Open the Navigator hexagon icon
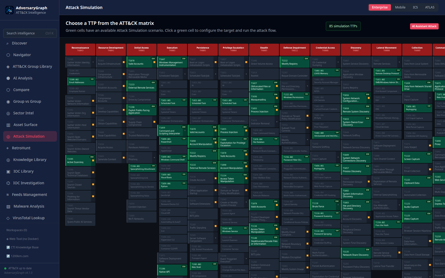The height and width of the screenshot is (278, 445). tap(8, 55)
